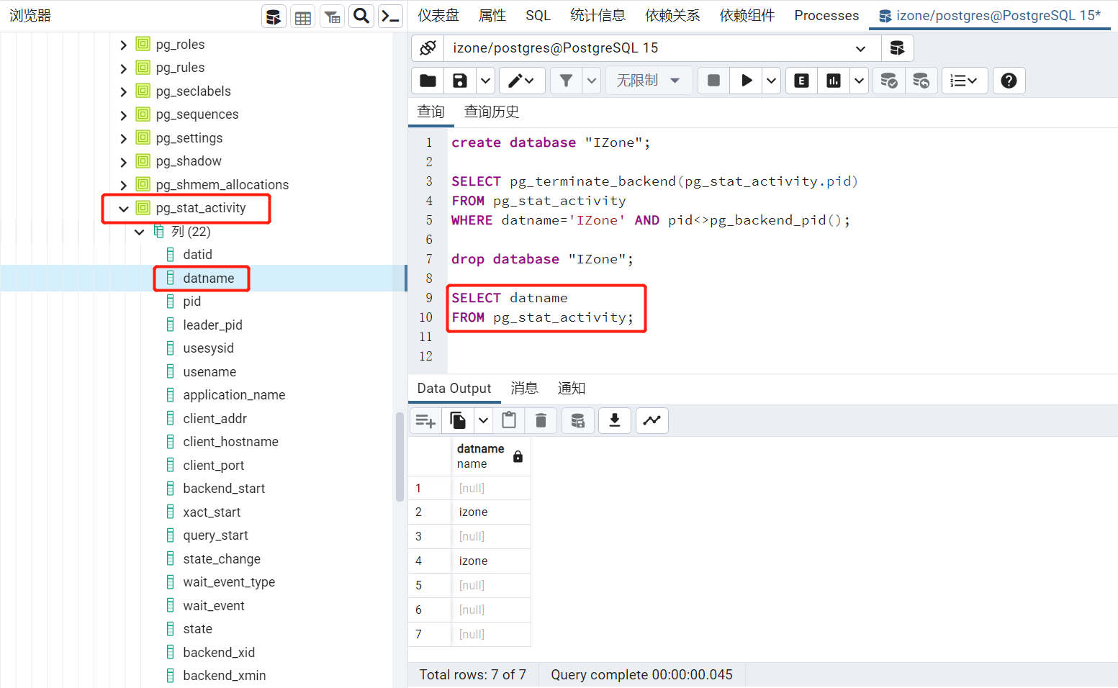
Task: Switch to the Processes tab
Action: pos(826,16)
